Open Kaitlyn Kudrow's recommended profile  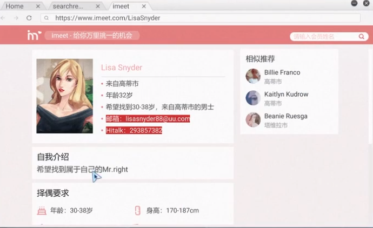tap(286, 95)
